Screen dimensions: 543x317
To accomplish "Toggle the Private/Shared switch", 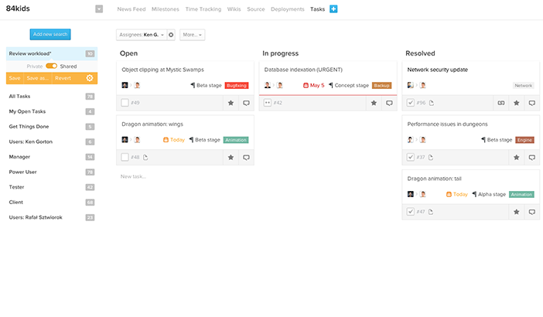I will click(x=52, y=66).
